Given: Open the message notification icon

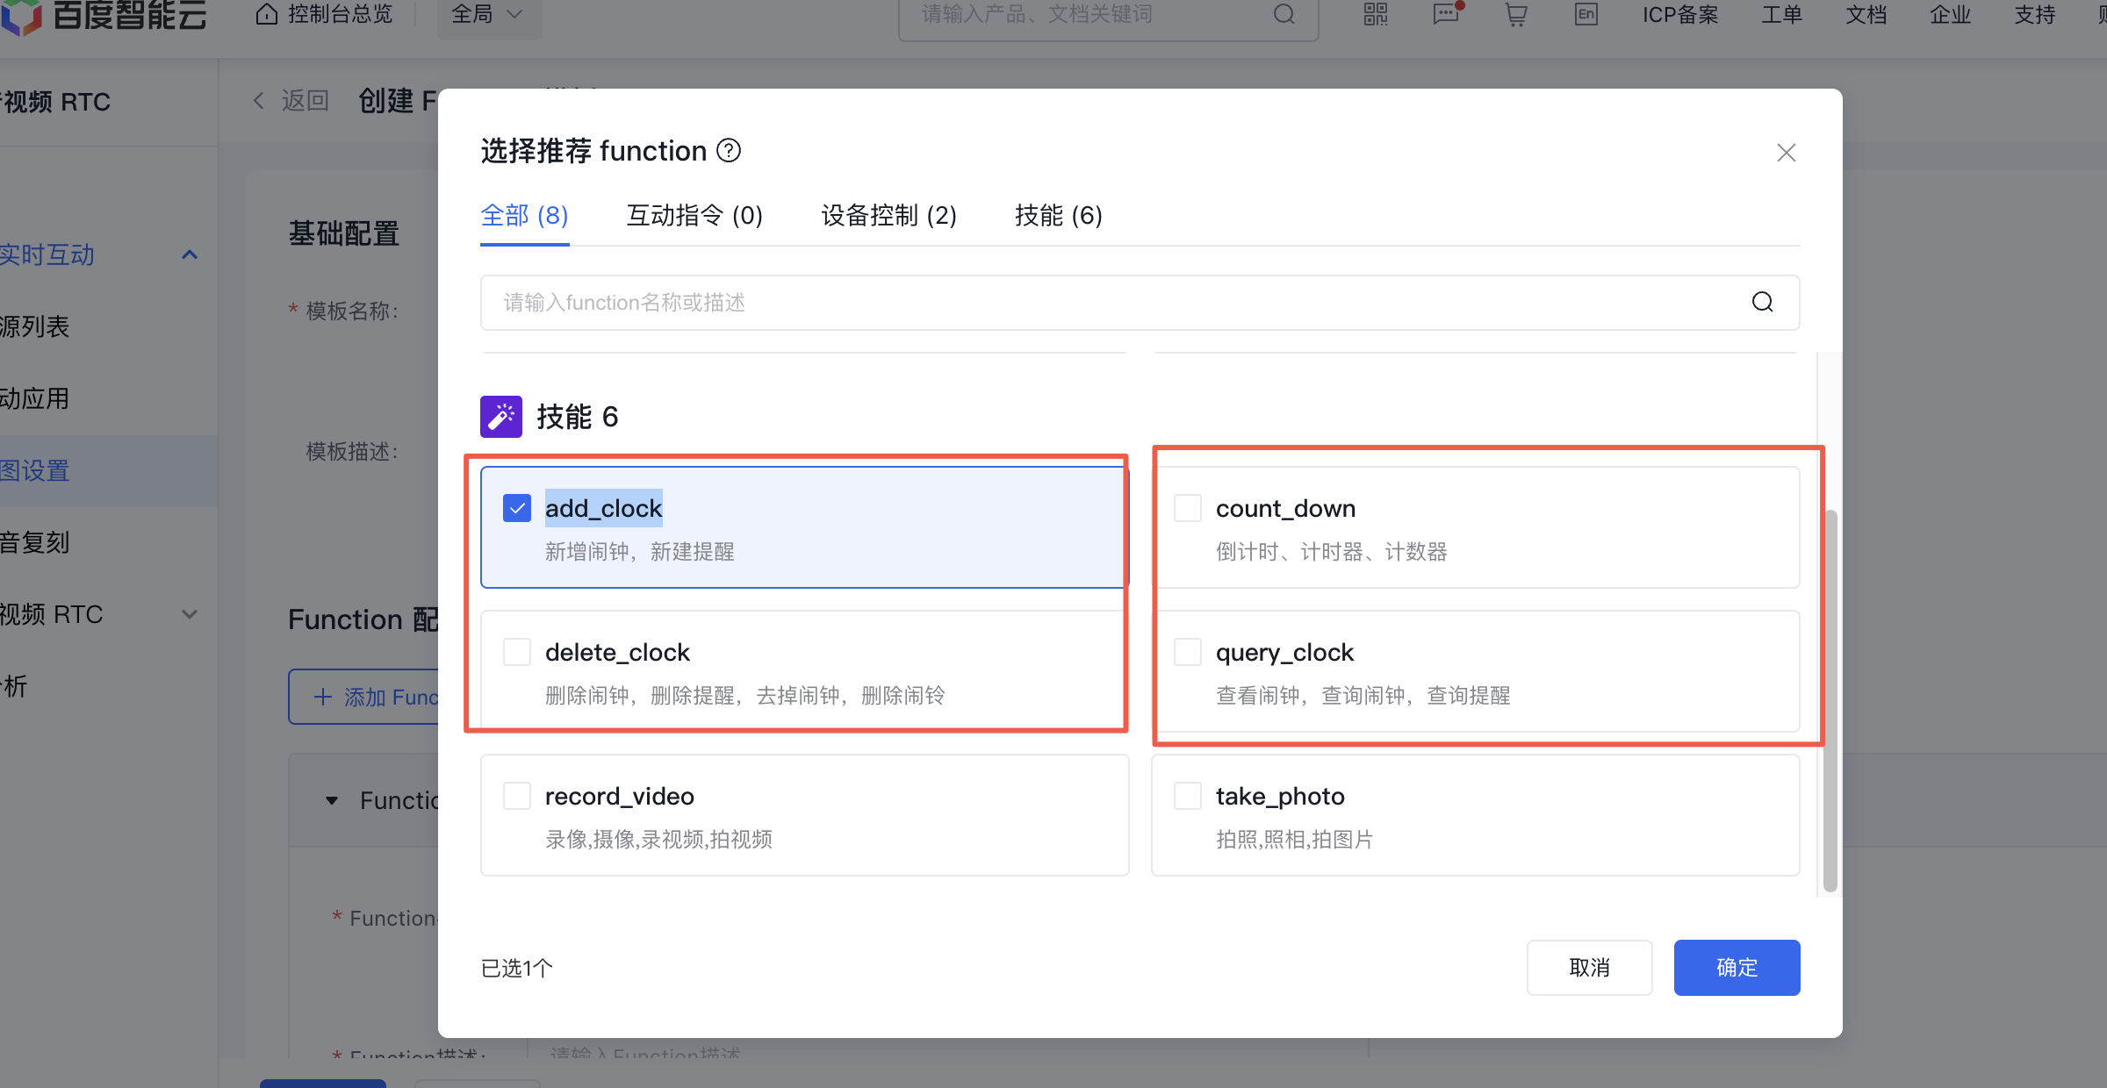Looking at the screenshot, I should [1446, 14].
